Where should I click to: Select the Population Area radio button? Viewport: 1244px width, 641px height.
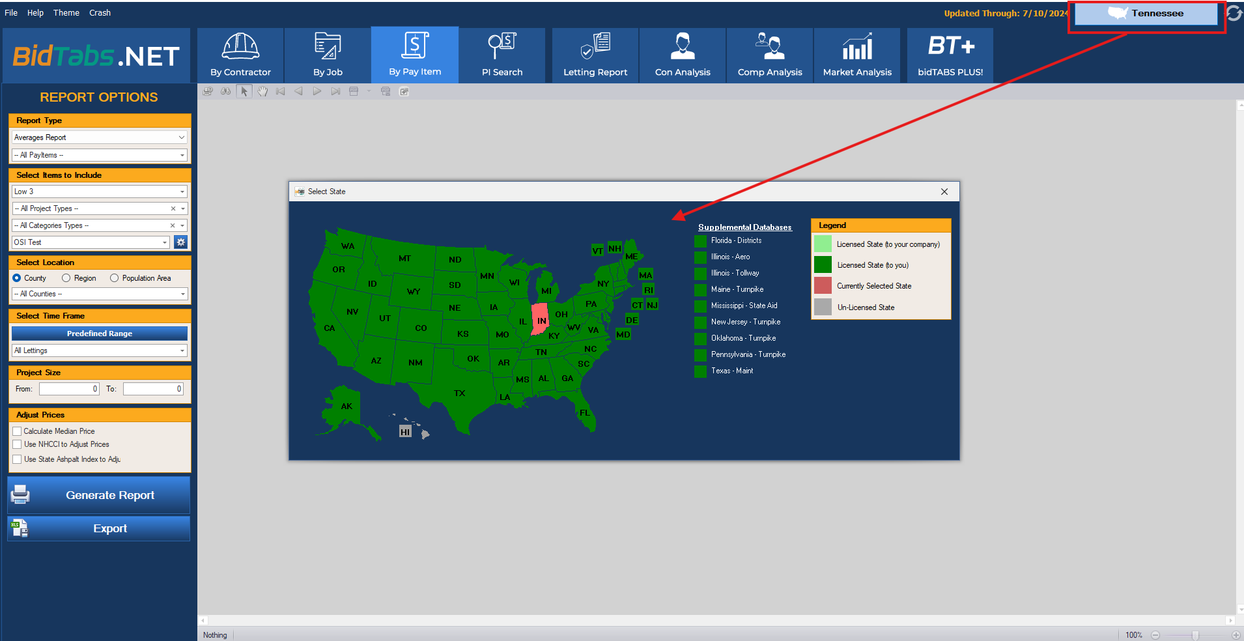click(115, 278)
